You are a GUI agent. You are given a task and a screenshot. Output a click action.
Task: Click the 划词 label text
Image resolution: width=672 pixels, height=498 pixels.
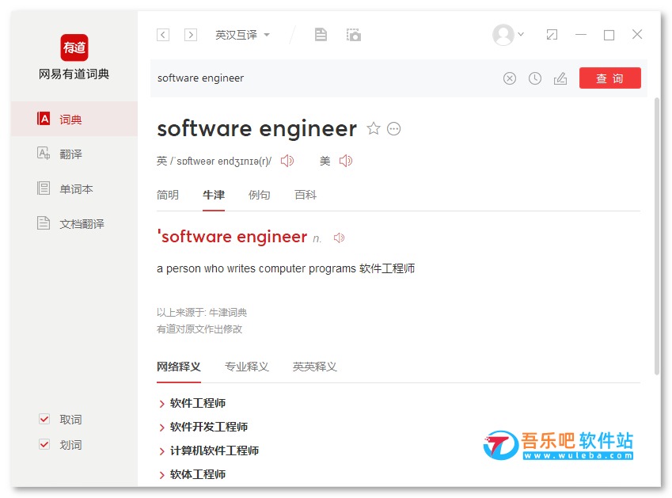(x=70, y=445)
